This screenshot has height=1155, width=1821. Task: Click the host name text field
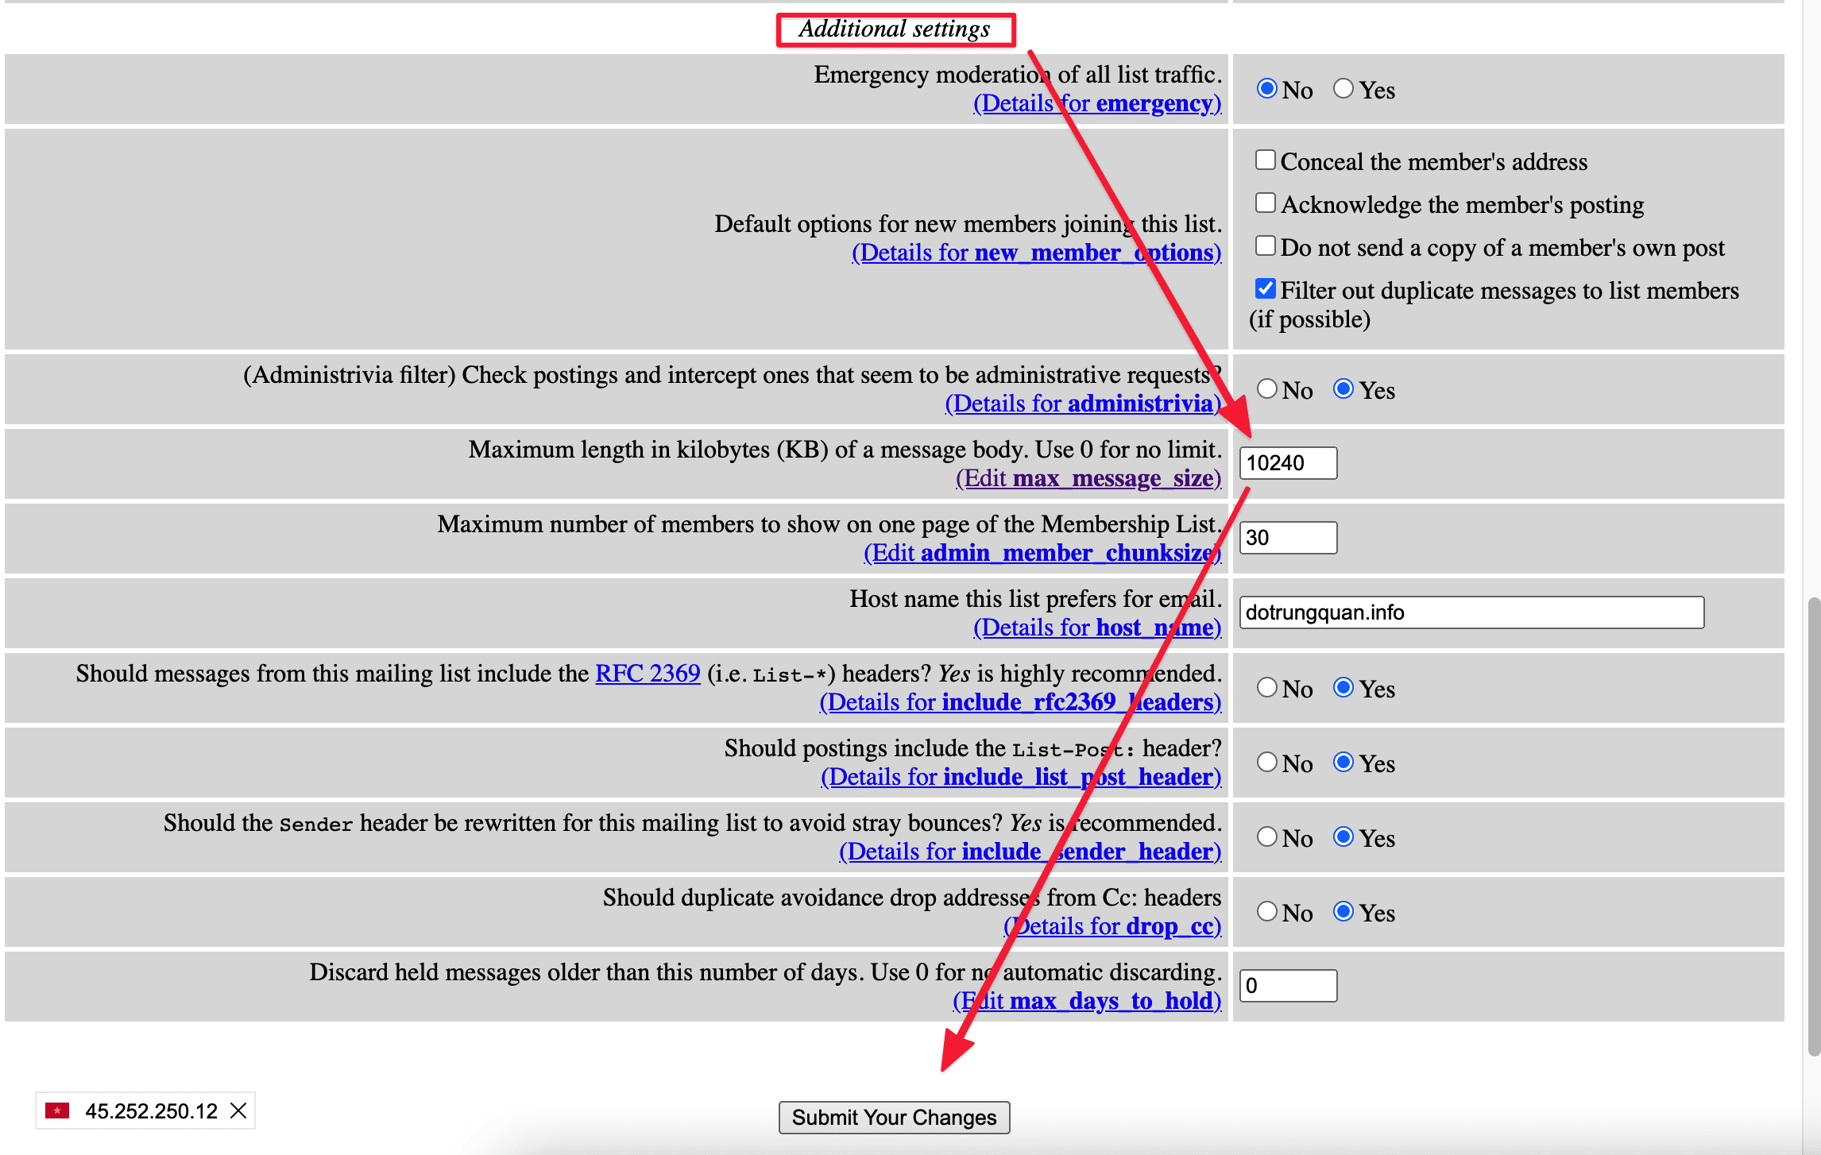click(x=1471, y=612)
